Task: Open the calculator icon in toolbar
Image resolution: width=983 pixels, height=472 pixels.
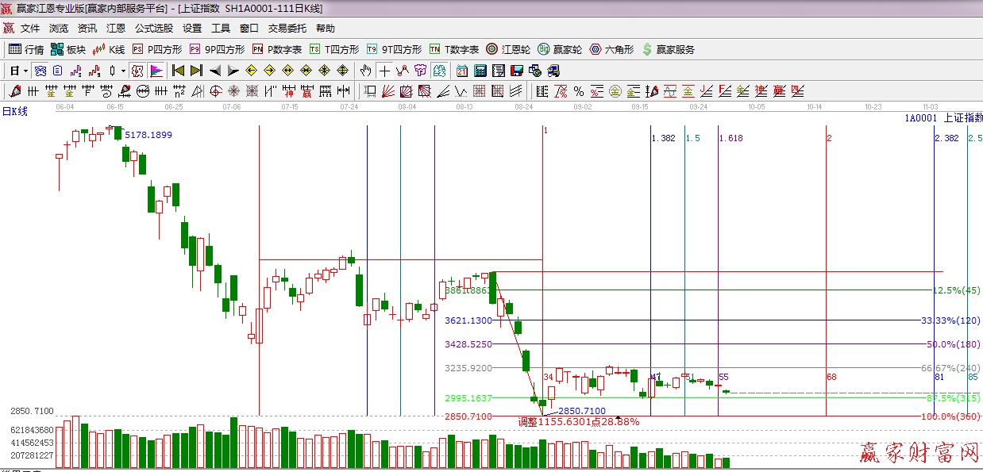Action: (480, 71)
